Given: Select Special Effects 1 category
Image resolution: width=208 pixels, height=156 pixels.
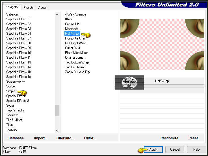Looking at the screenshot, I should pyautogui.click(x=17, y=96).
